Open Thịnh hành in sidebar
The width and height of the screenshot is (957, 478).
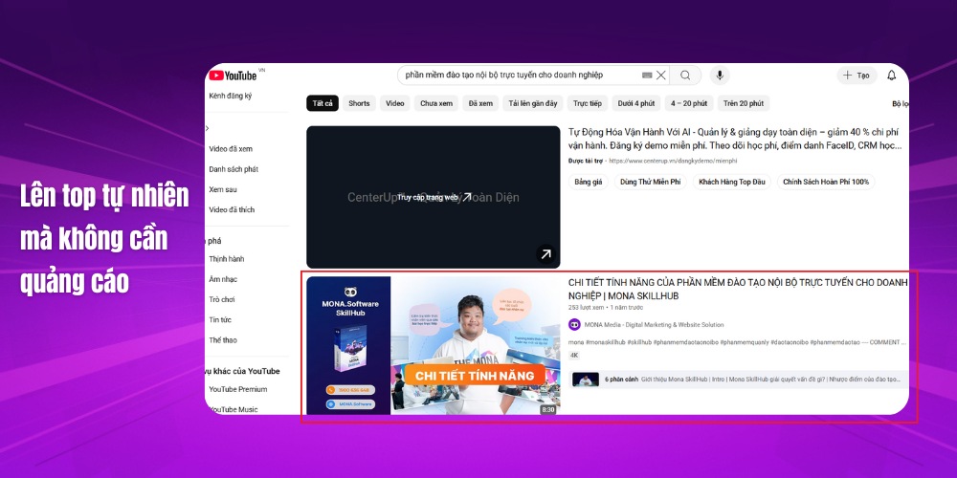tap(227, 258)
